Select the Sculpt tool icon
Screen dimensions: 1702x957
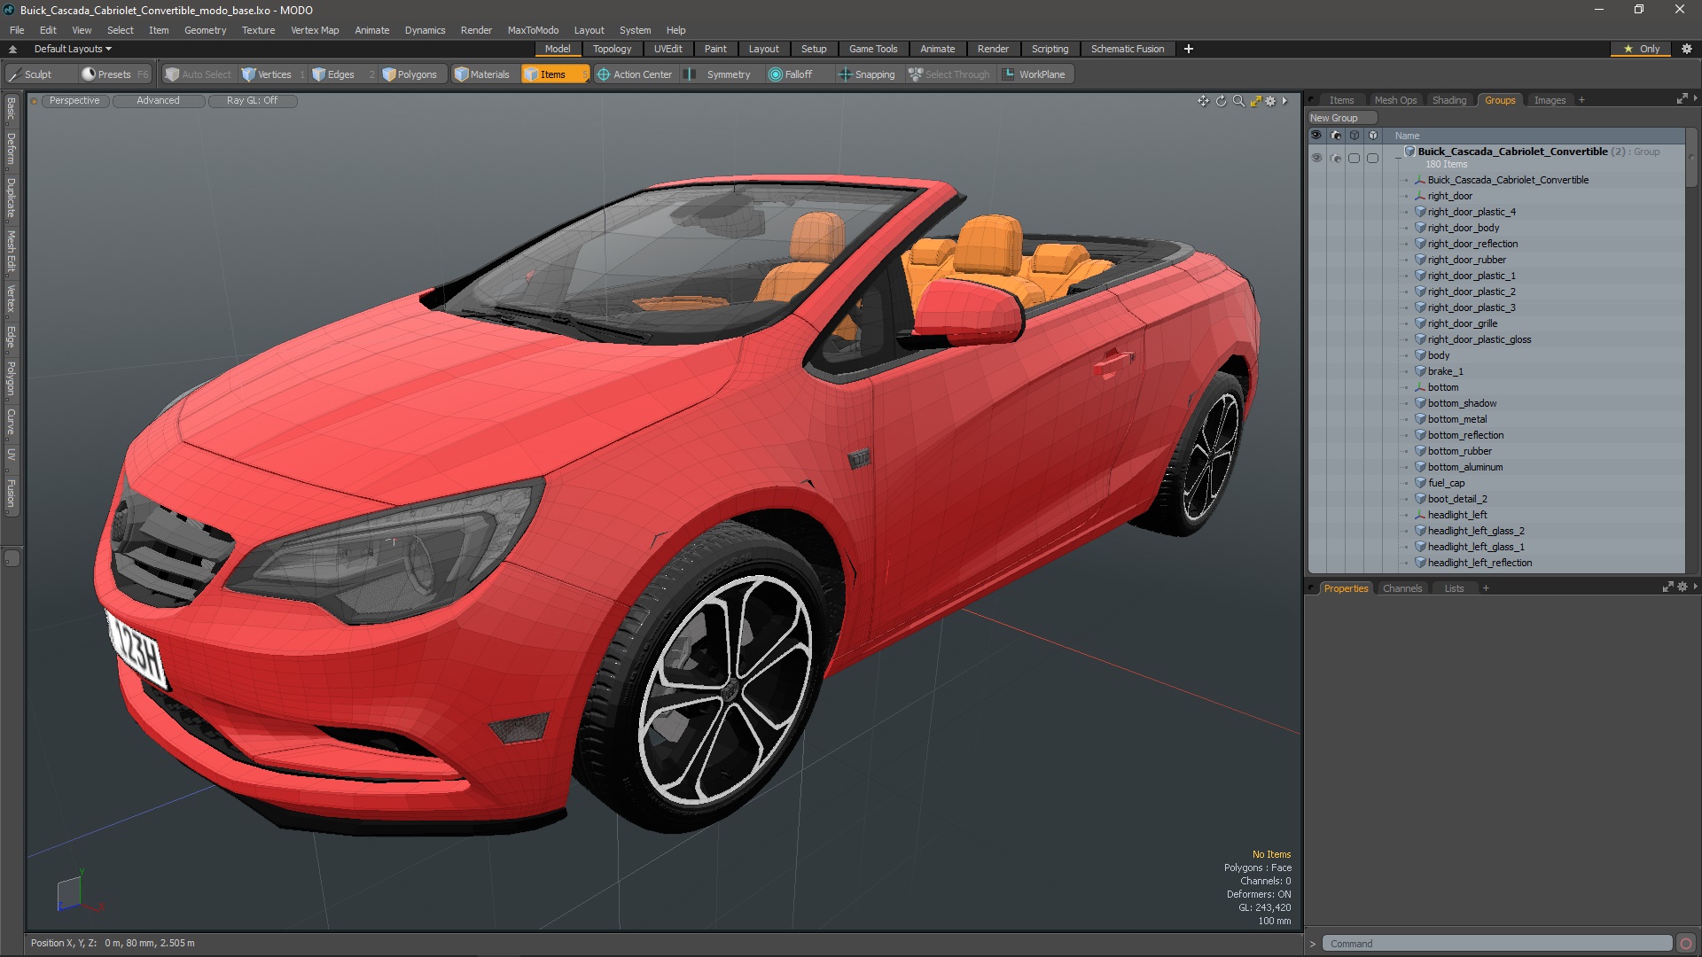[15, 74]
